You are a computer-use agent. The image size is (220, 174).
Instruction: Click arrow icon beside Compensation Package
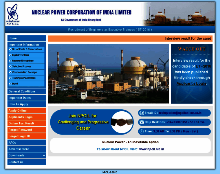tap(10, 72)
